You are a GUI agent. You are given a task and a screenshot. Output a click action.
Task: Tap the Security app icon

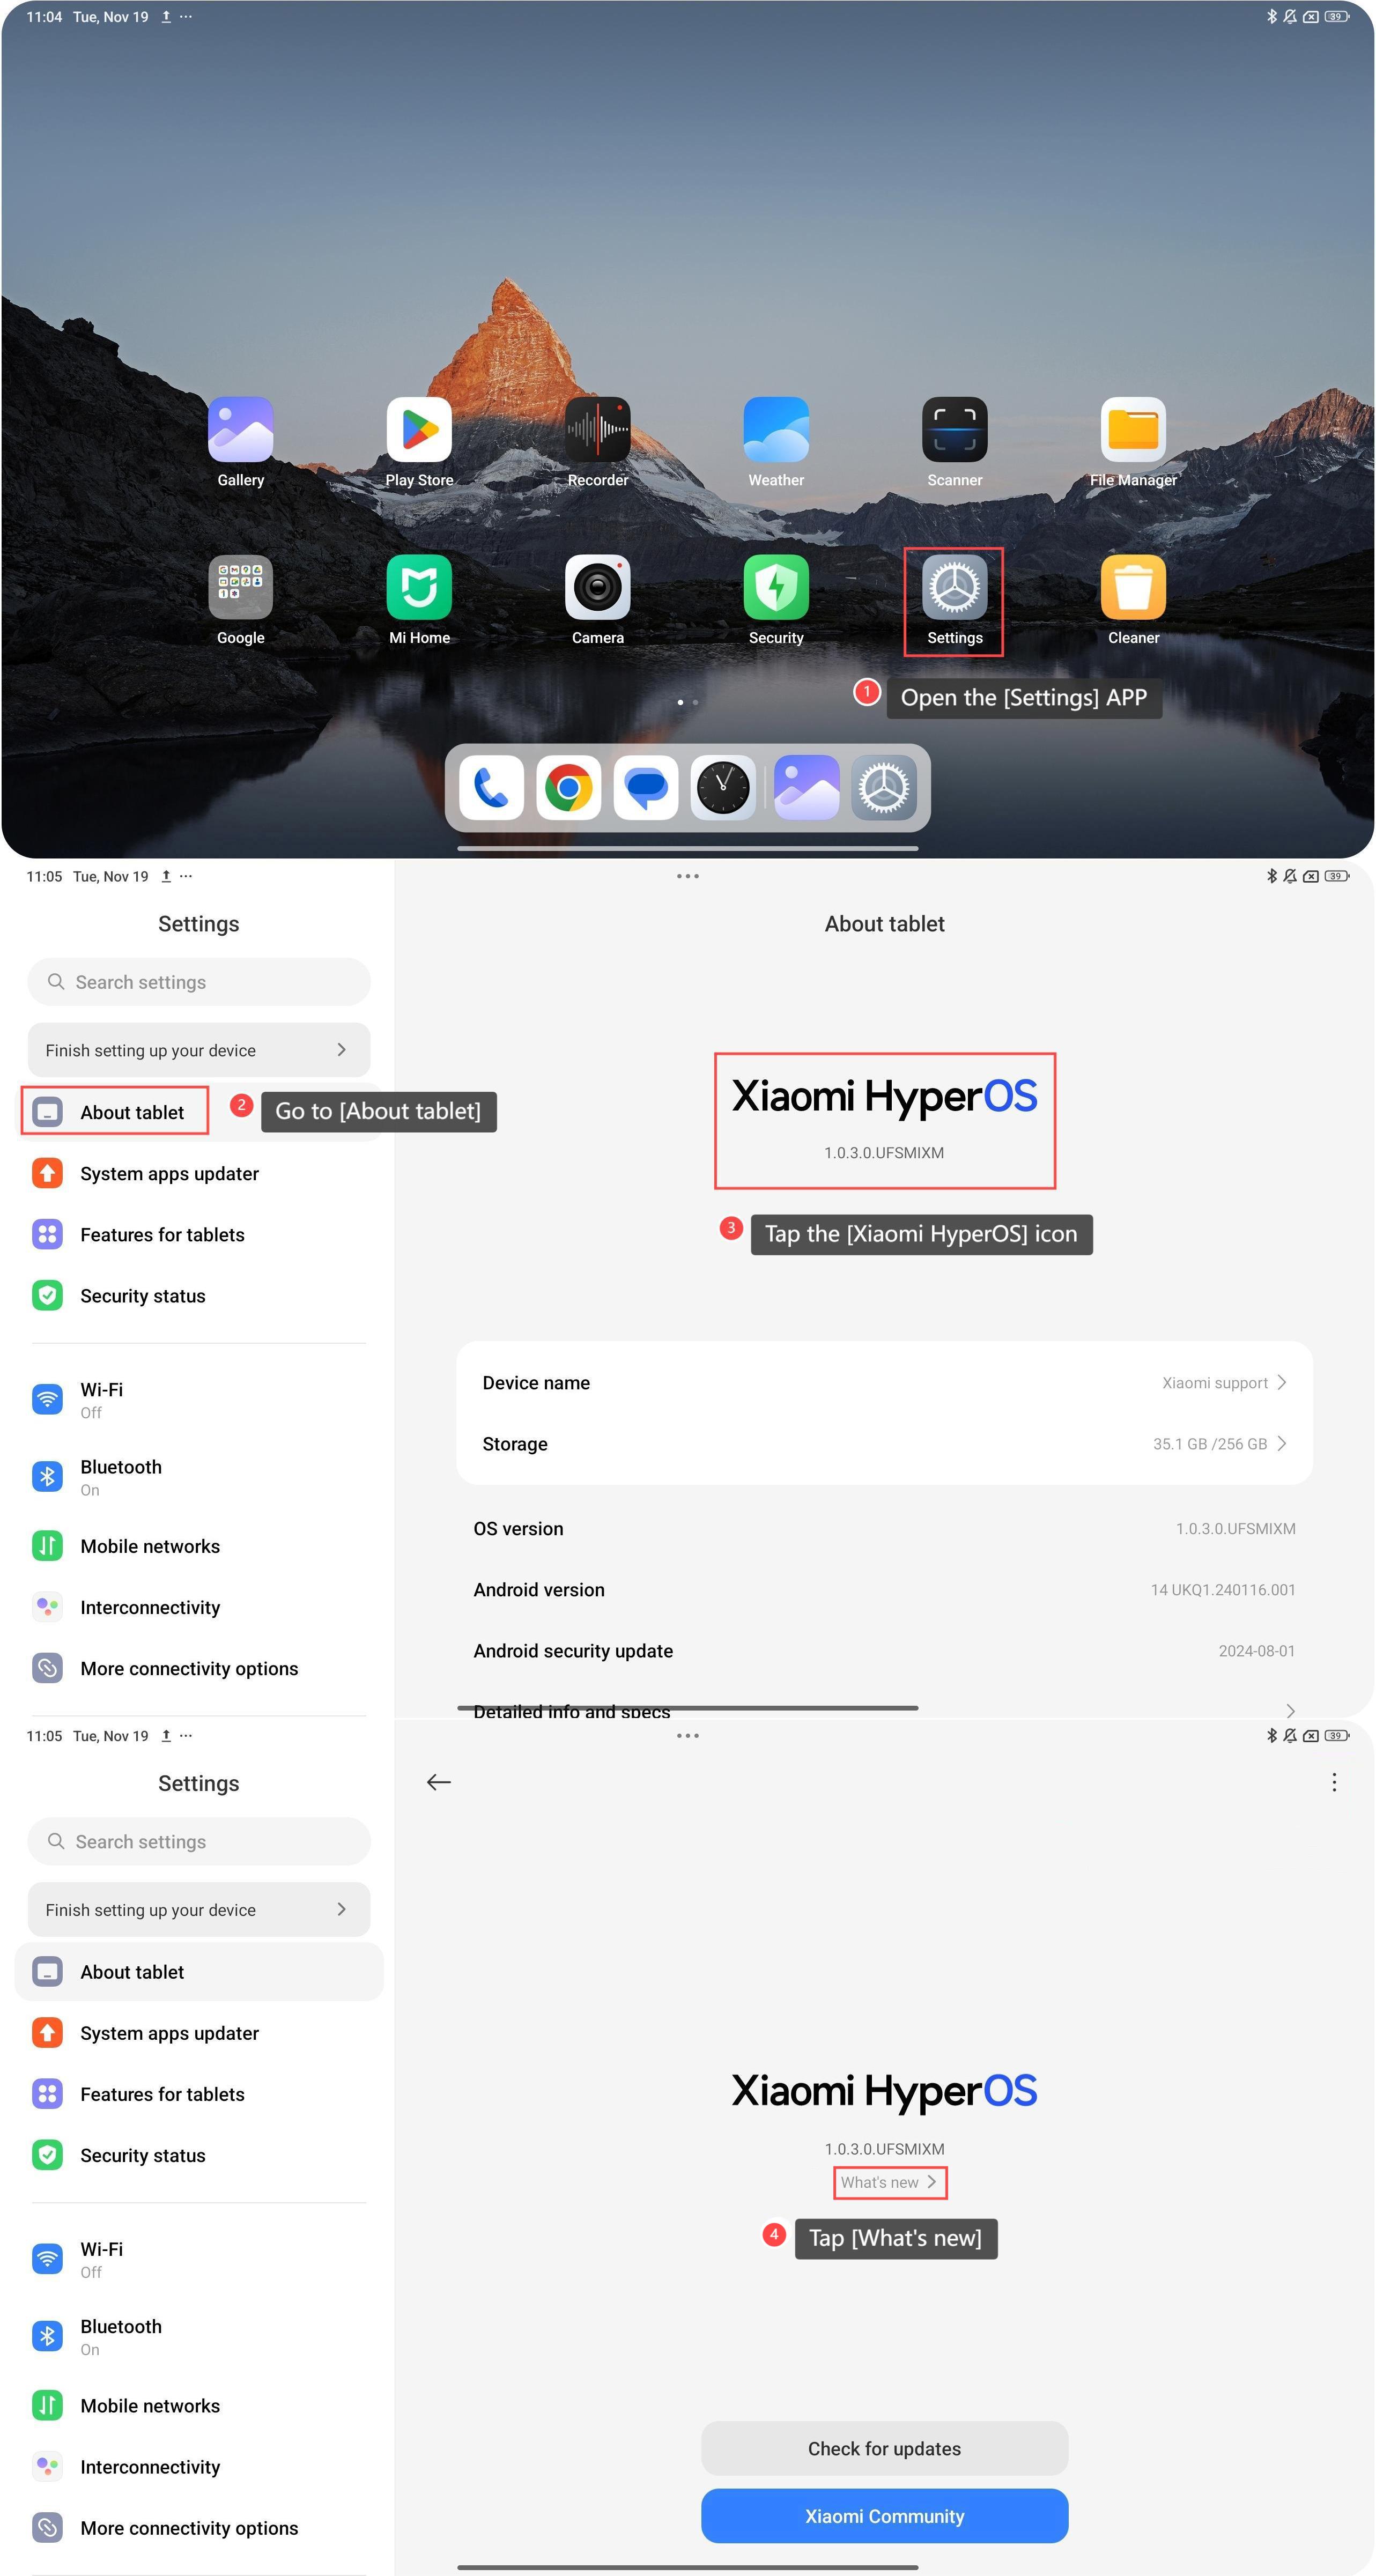pos(776,588)
